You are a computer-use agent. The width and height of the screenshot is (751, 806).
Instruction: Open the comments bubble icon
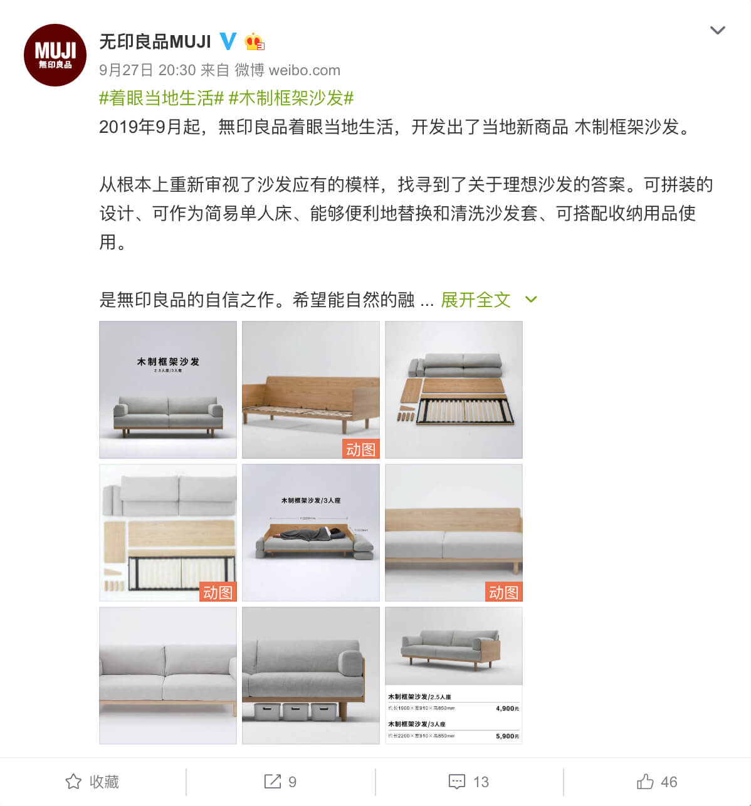tap(457, 782)
